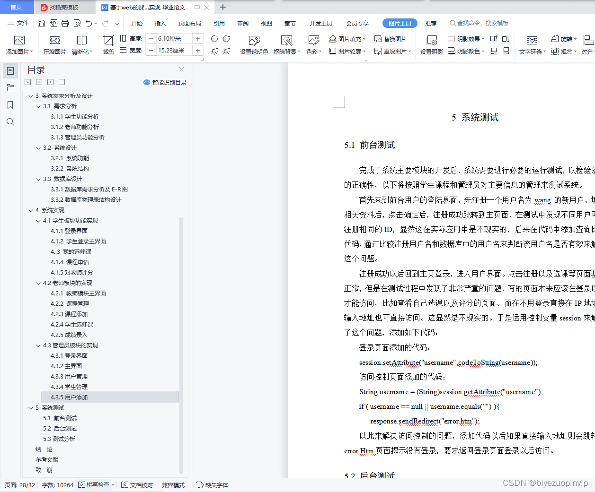
Task: Click the collapse-all minus box in outline panel
Action: (x=62, y=82)
